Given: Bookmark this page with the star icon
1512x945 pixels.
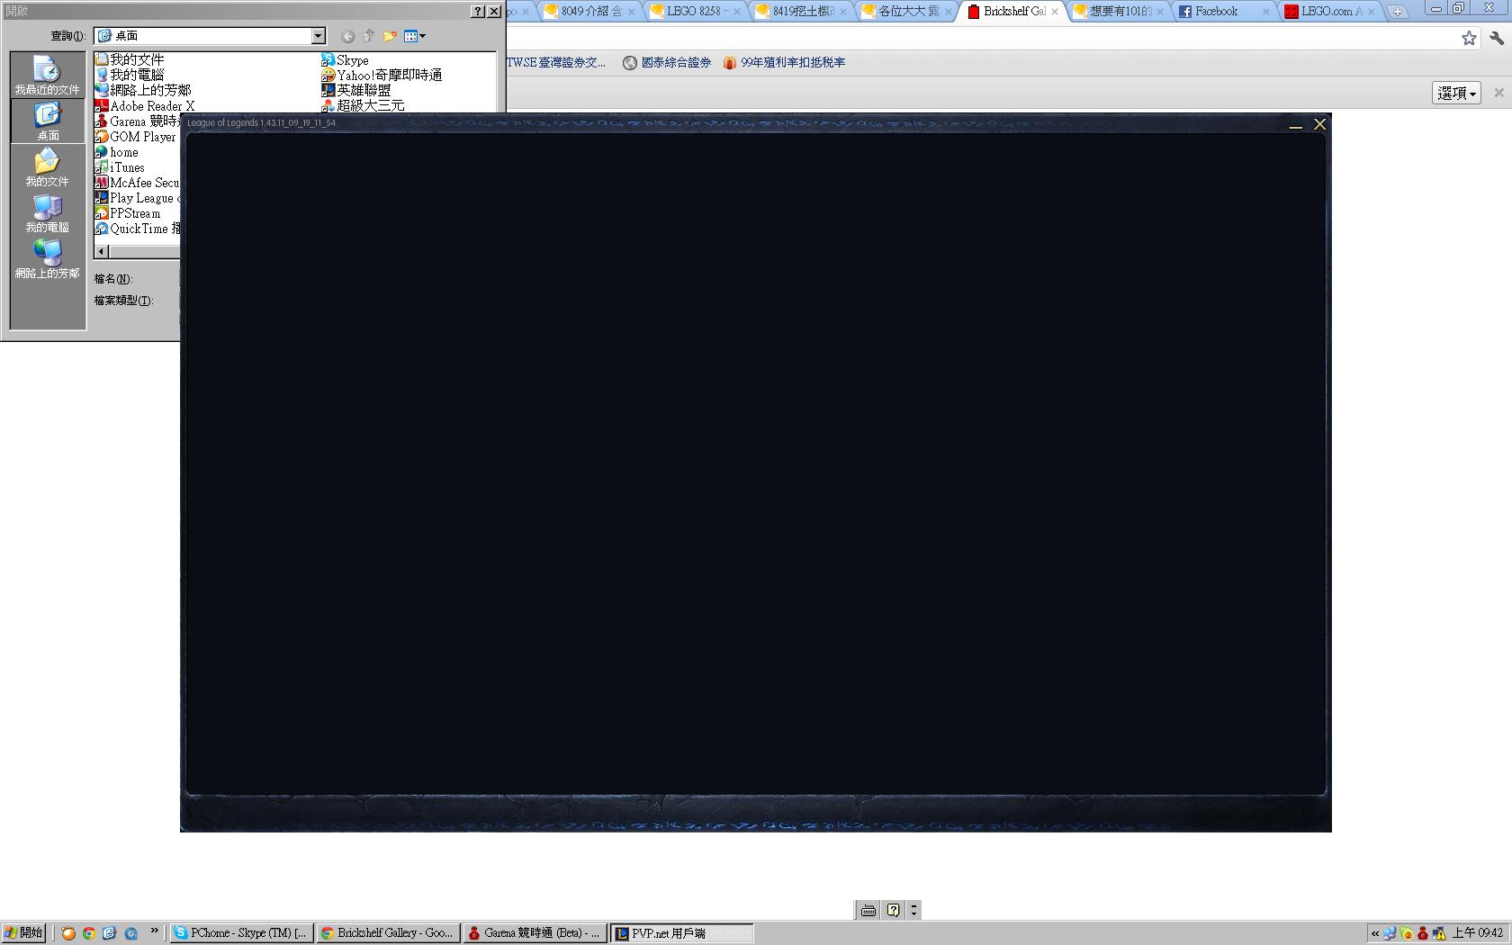Looking at the screenshot, I should pos(1469,38).
